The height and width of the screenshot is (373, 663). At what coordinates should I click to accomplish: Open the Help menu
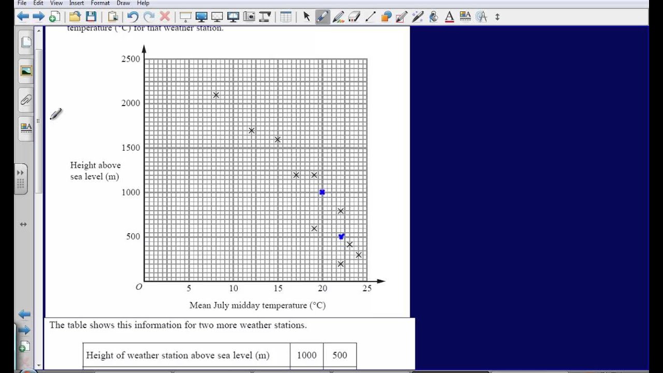(143, 3)
